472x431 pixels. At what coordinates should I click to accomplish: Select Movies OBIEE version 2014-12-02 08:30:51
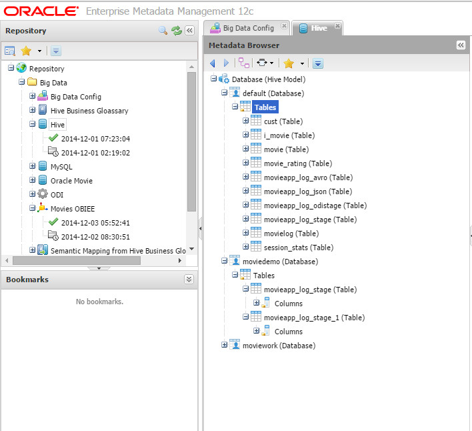(95, 237)
